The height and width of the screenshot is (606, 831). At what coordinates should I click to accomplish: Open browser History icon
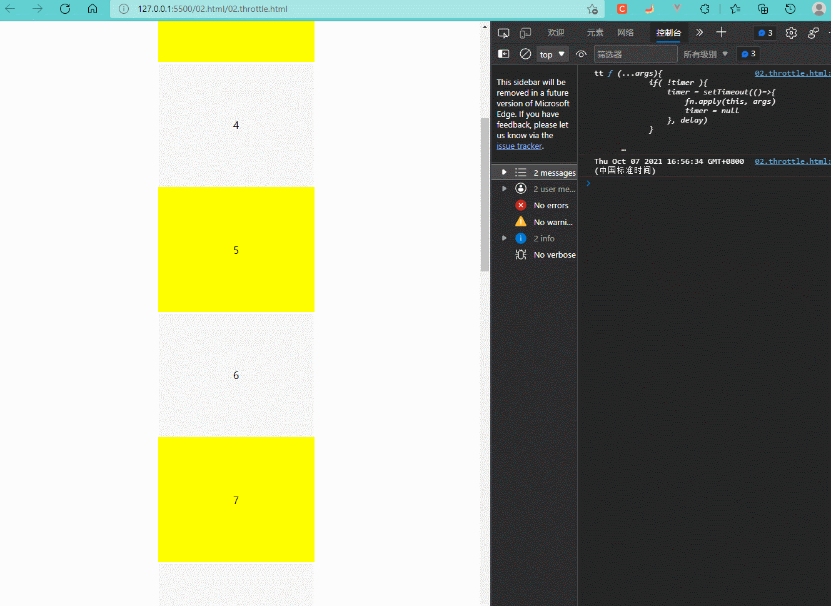click(790, 9)
